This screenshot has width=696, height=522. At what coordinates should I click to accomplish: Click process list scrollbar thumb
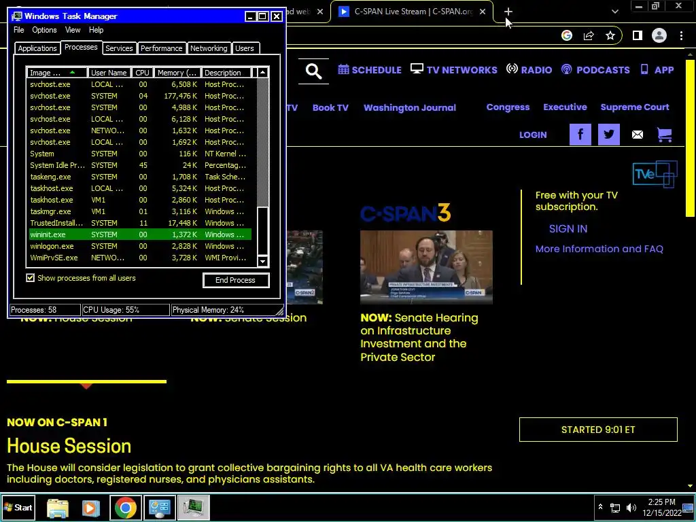click(263, 231)
